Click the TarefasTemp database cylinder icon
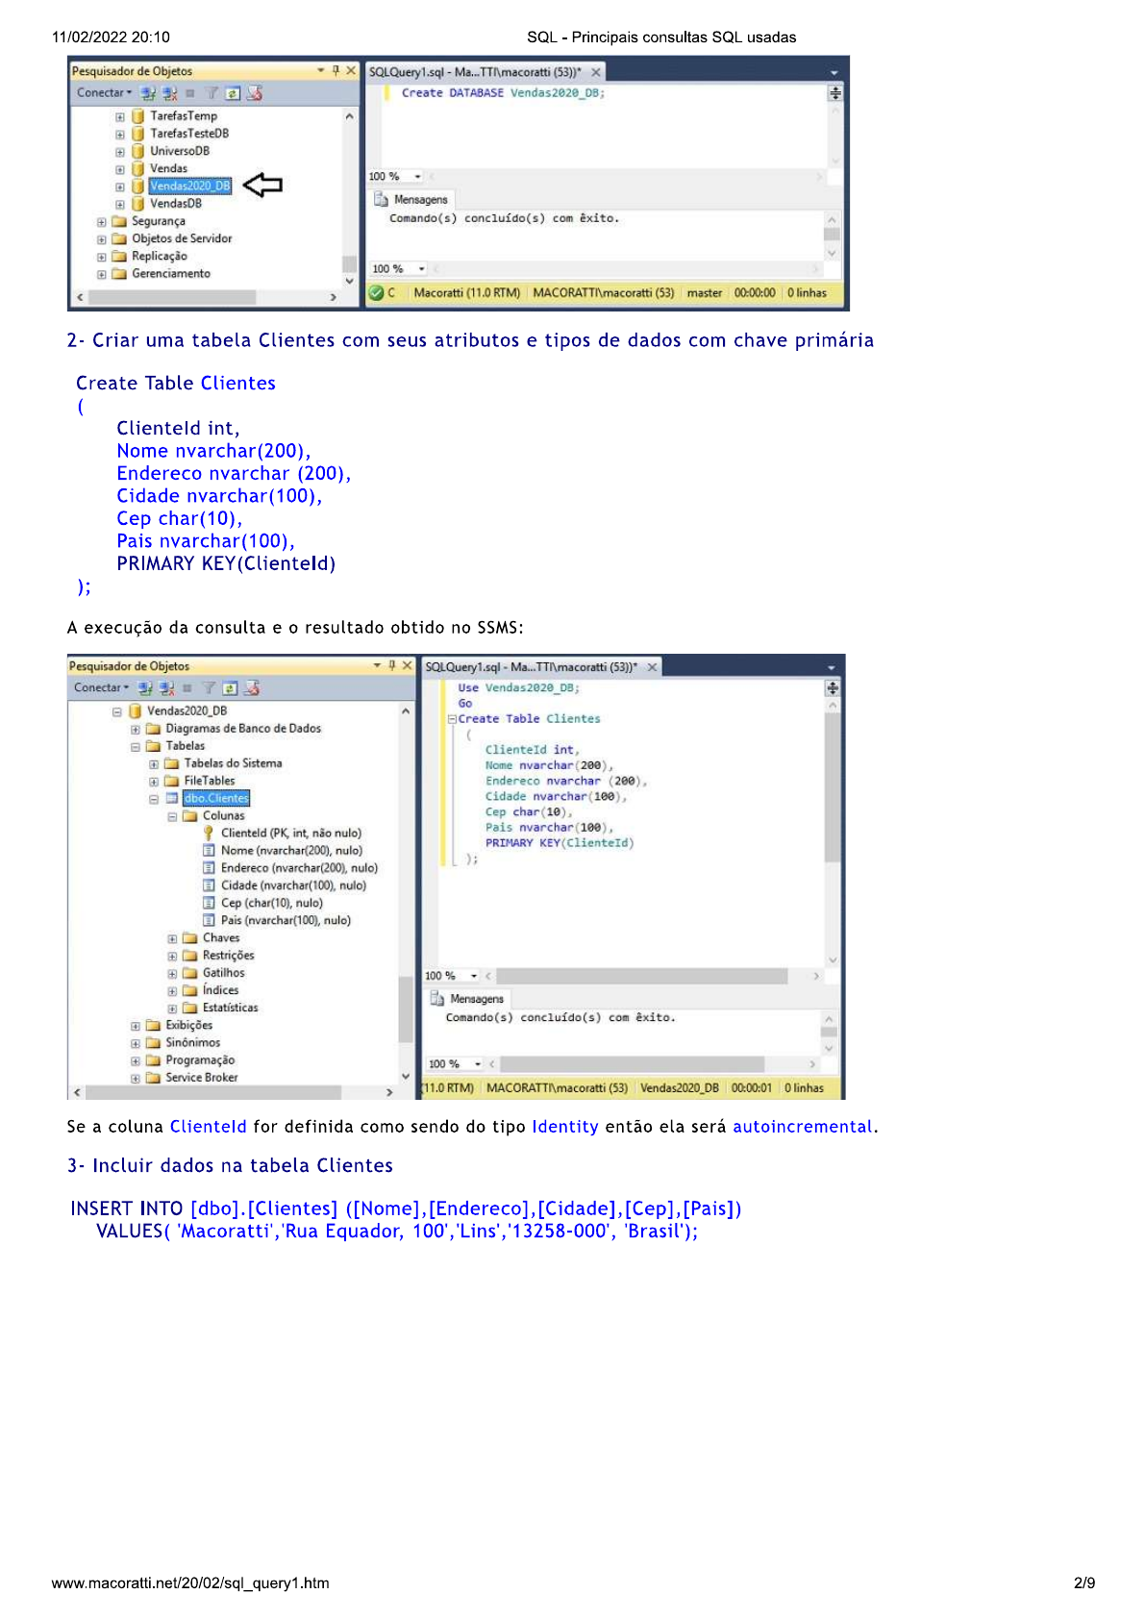The image size is (1145, 1619). (137, 116)
